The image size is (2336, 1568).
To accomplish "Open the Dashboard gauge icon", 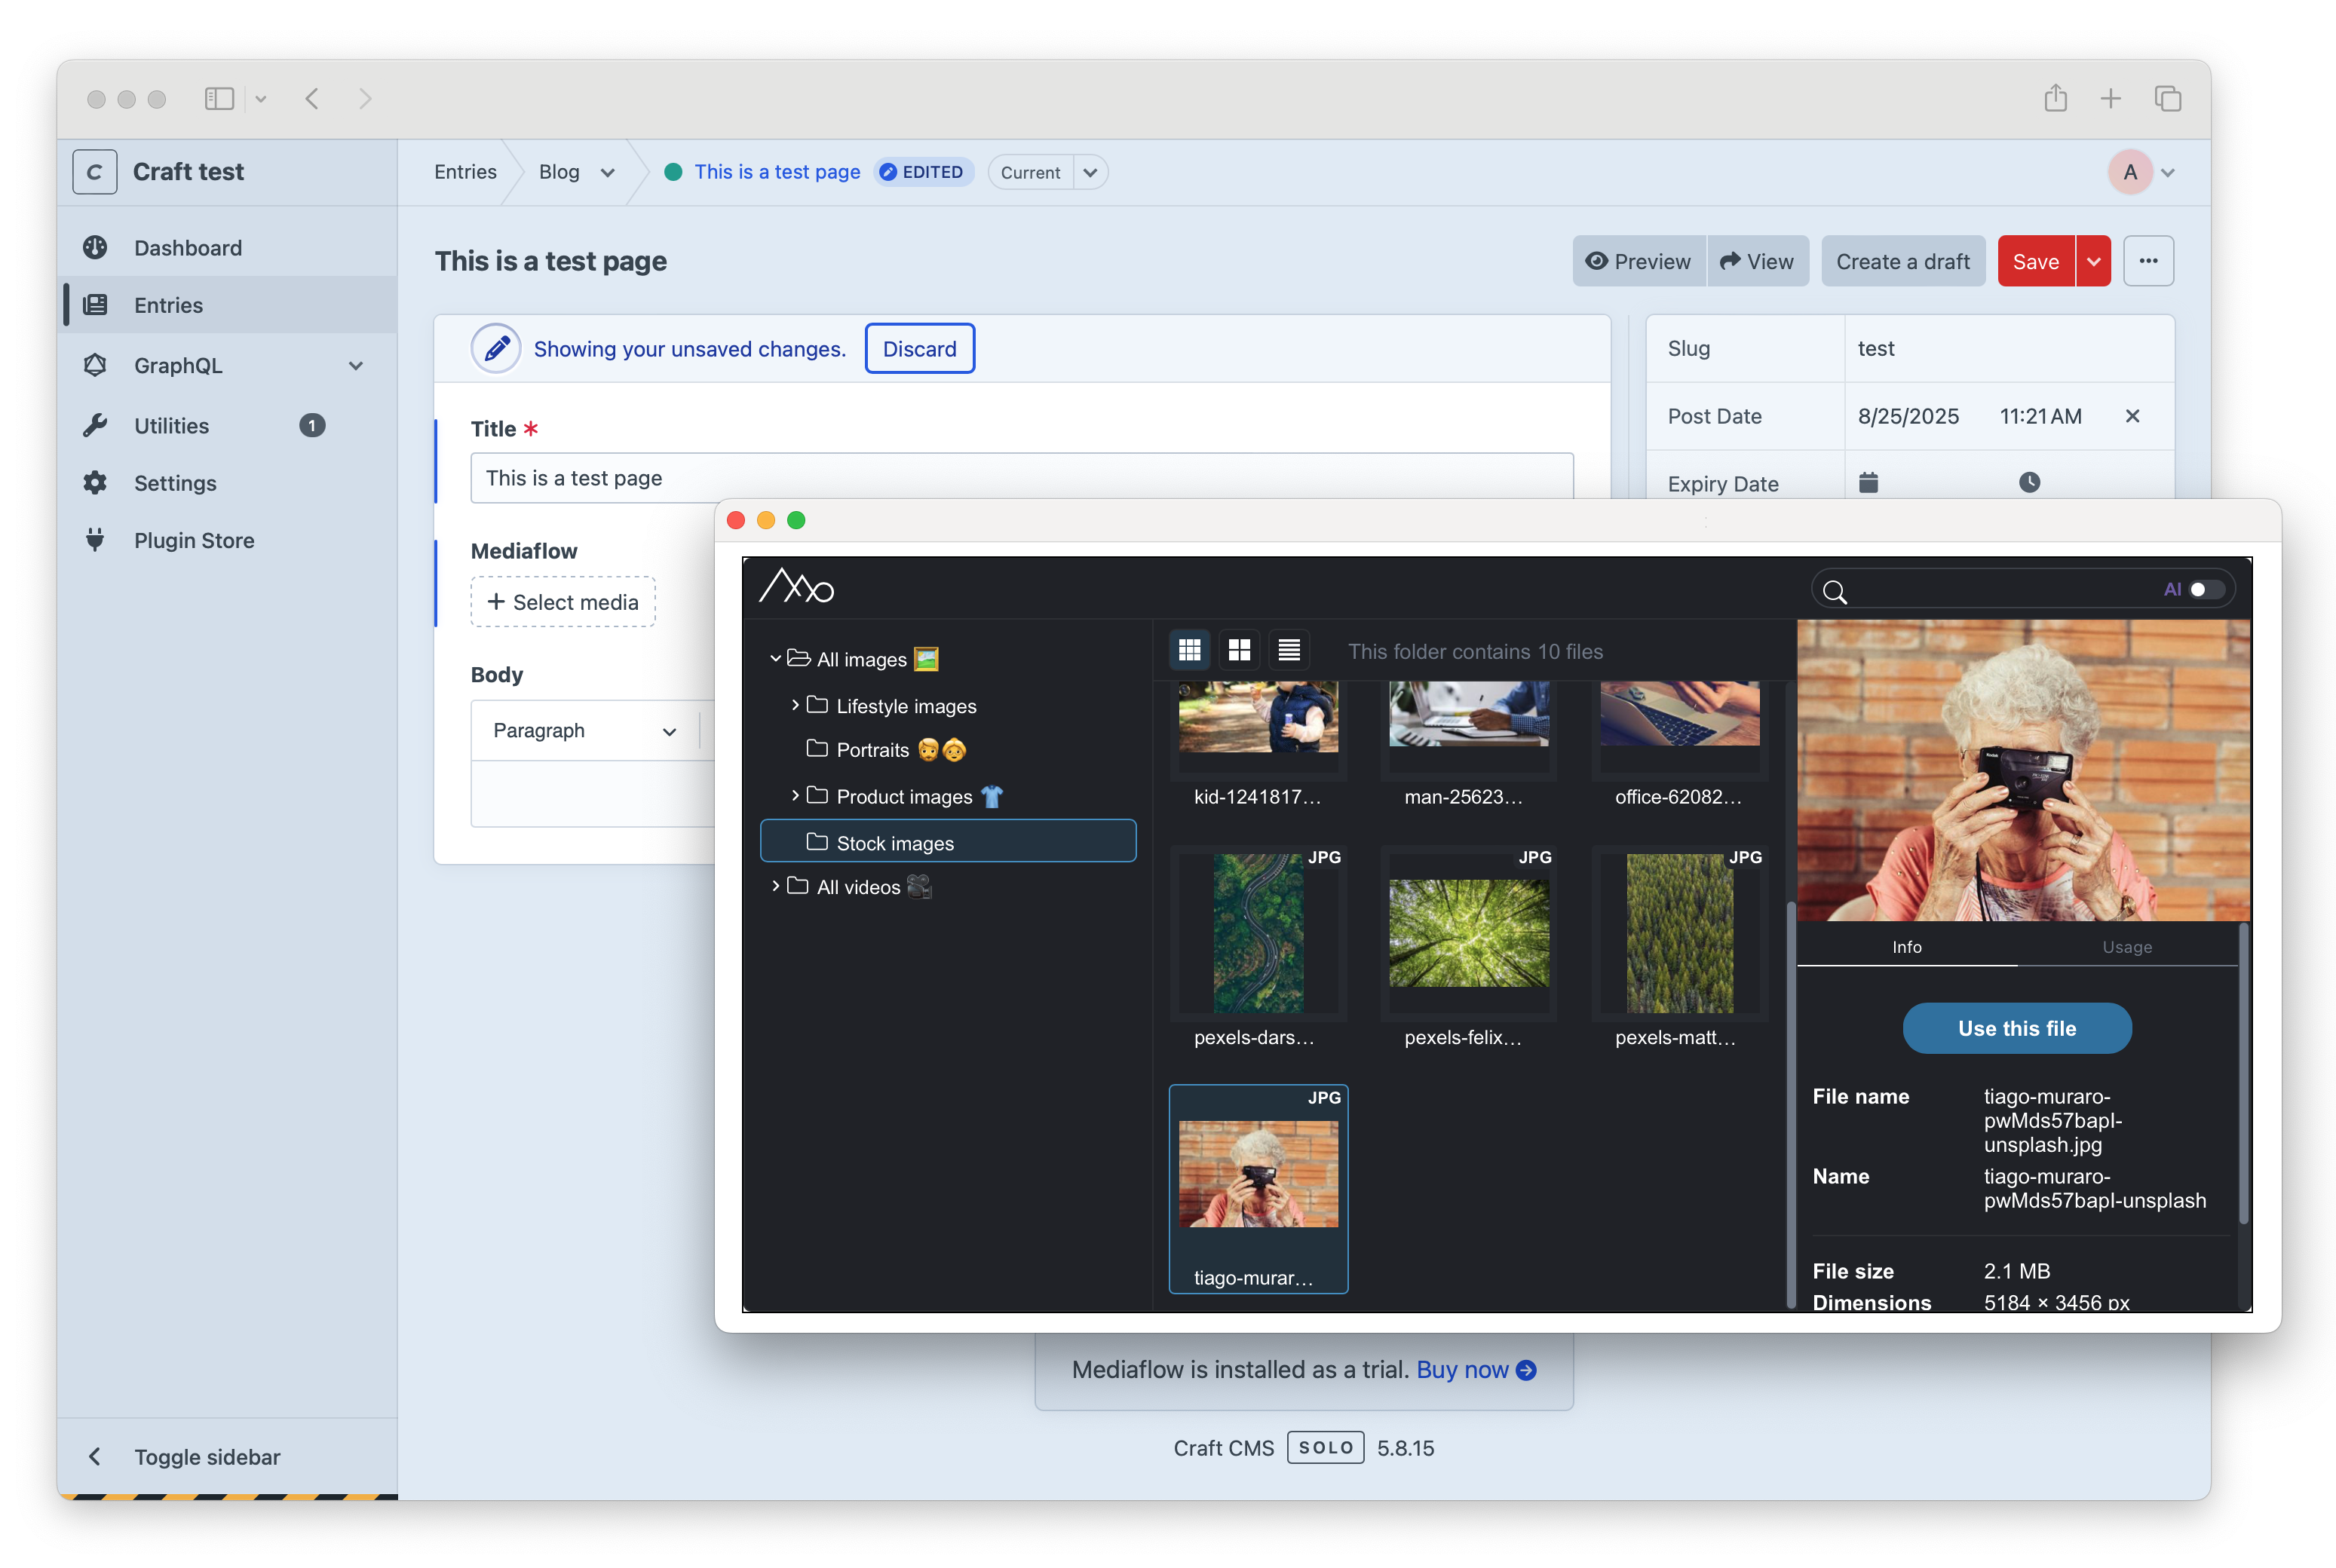I will tap(96, 247).
